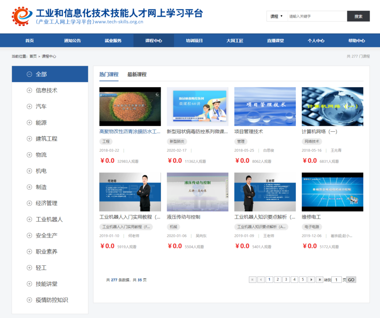The width and height of the screenshot is (380, 318).
Task: Go to first page arrow icon
Action: coord(253,280)
